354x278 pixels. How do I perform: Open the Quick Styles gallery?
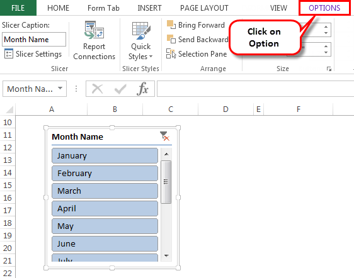click(140, 41)
